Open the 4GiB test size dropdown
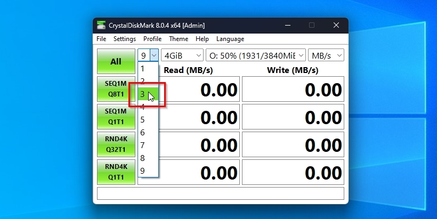The width and height of the screenshot is (437, 219). (182, 55)
